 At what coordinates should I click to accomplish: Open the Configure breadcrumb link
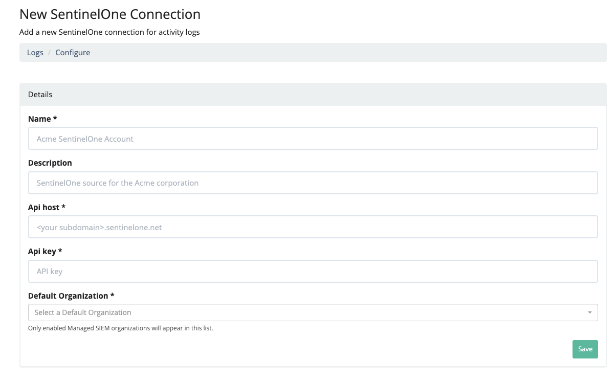click(x=73, y=53)
